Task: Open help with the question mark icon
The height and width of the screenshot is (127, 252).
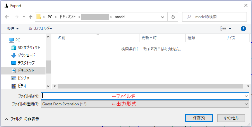Action: click(243, 29)
